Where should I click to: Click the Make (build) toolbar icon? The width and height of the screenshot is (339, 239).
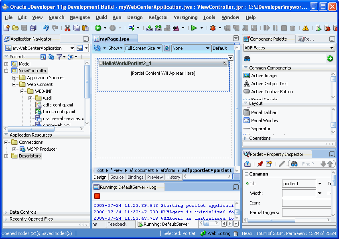coord(149,28)
